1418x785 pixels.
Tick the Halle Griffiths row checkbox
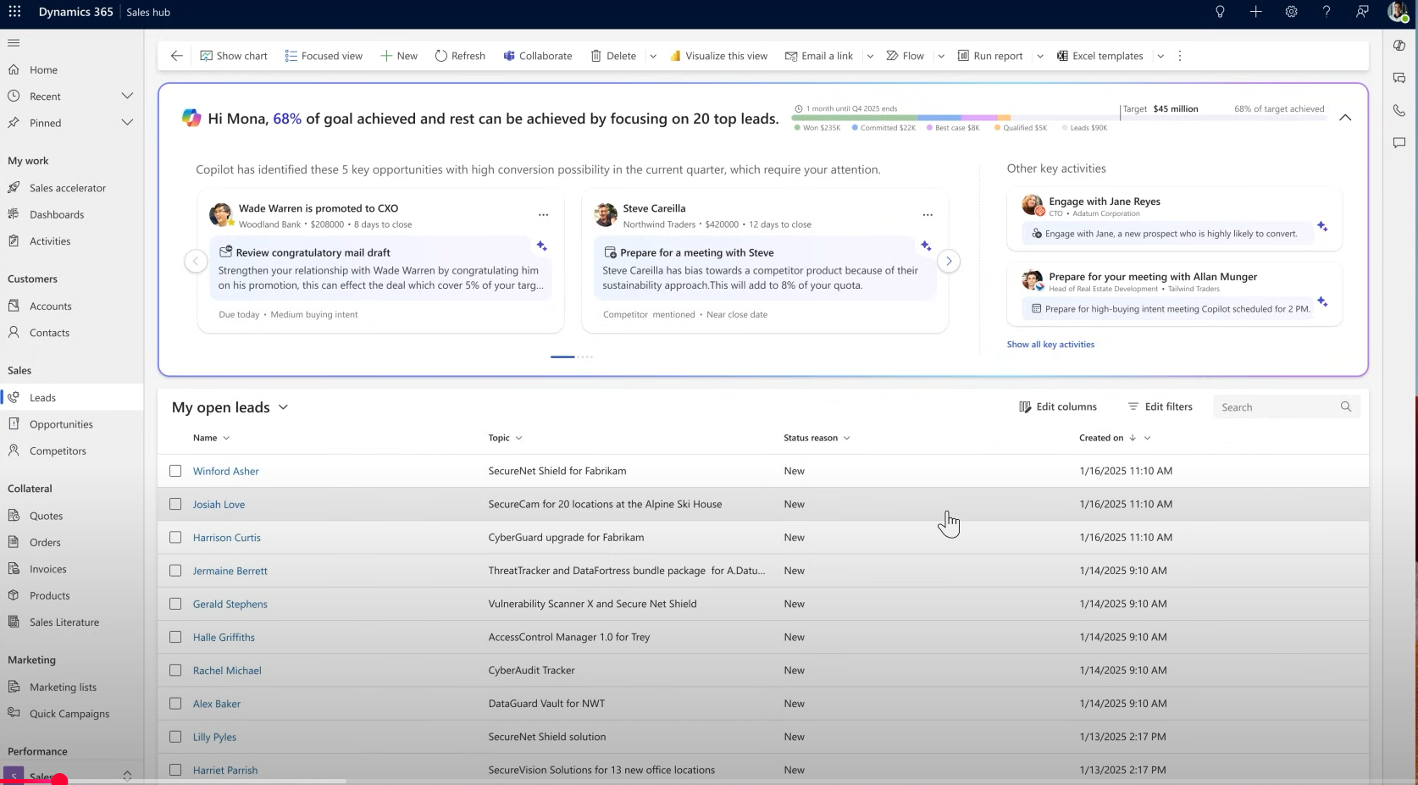point(175,637)
